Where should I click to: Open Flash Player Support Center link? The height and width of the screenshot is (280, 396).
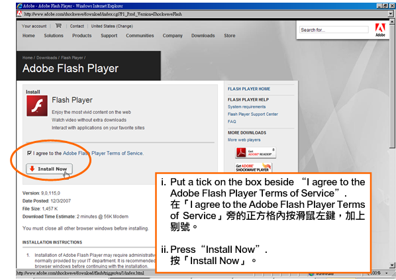[253, 114]
